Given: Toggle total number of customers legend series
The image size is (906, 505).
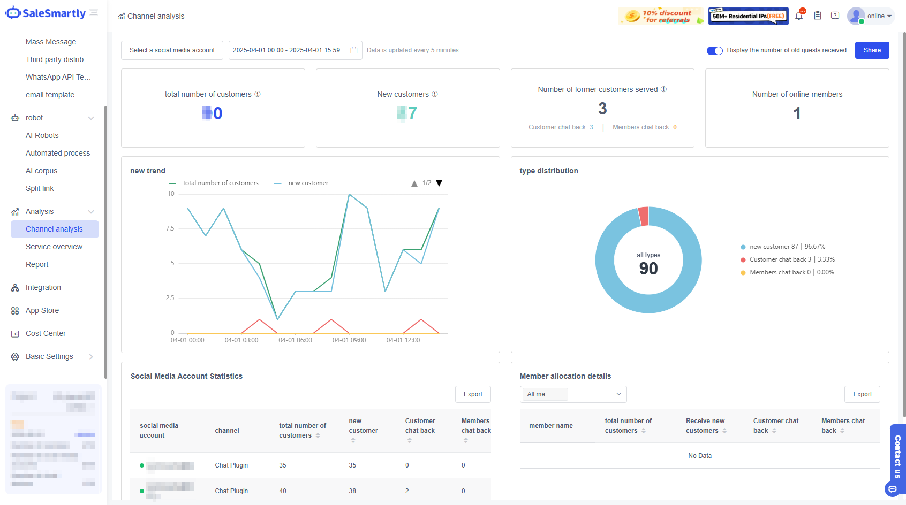Looking at the screenshot, I should tap(214, 183).
